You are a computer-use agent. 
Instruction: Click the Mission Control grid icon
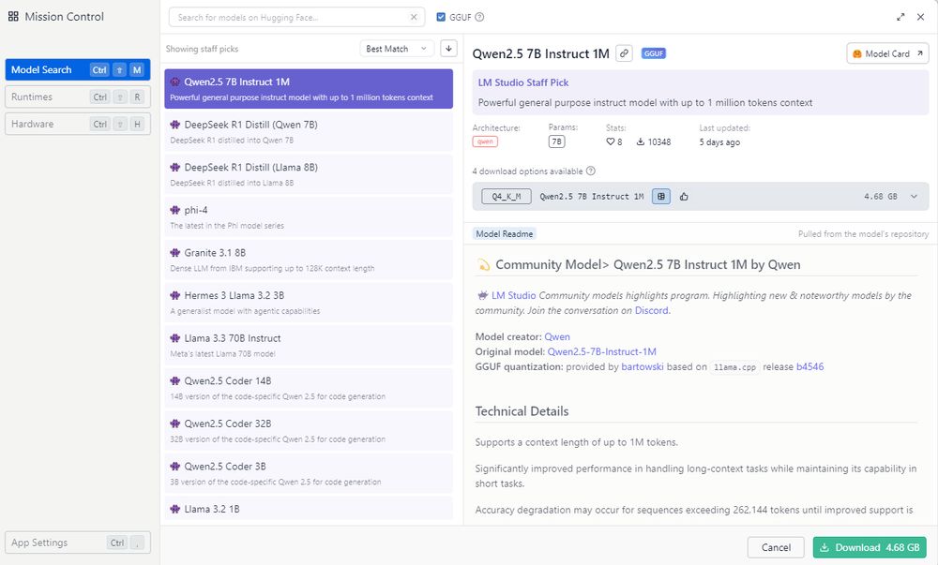(x=13, y=17)
